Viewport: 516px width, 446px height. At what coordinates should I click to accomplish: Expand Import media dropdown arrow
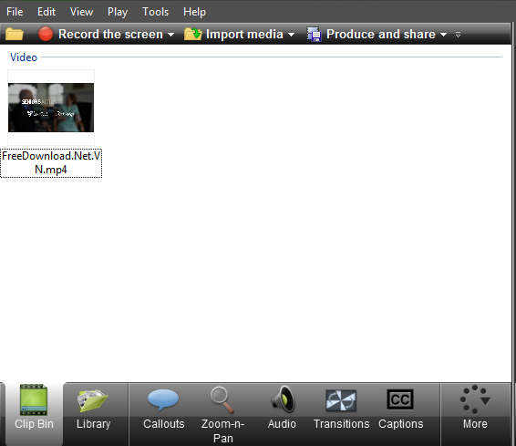[291, 35]
